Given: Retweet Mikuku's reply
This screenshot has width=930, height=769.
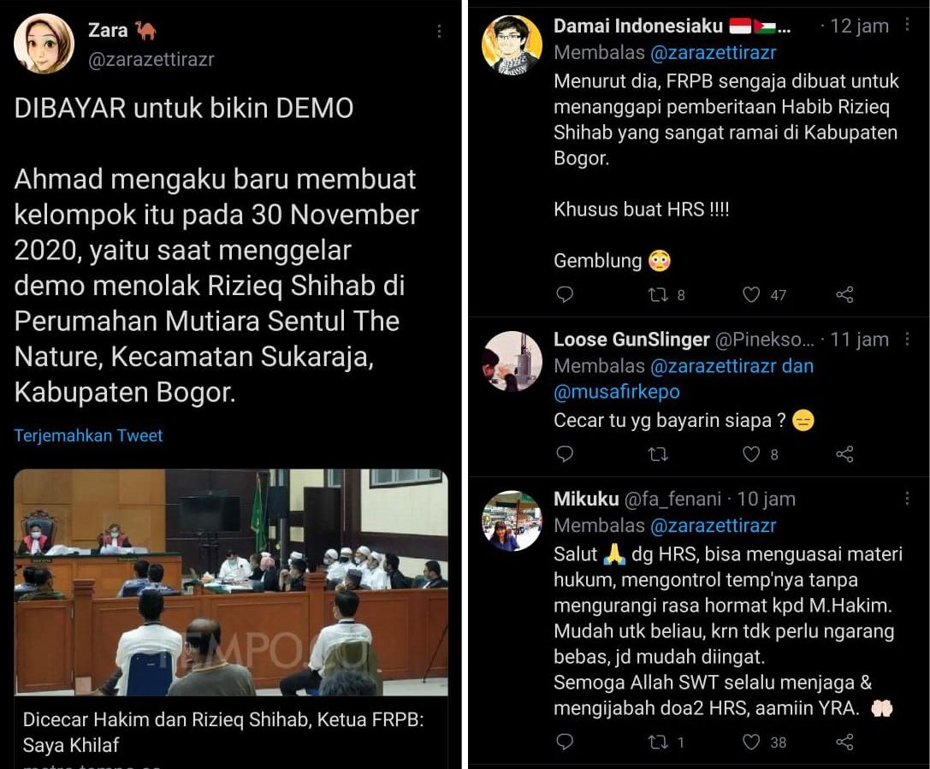Looking at the screenshot, I should (658, 742).
